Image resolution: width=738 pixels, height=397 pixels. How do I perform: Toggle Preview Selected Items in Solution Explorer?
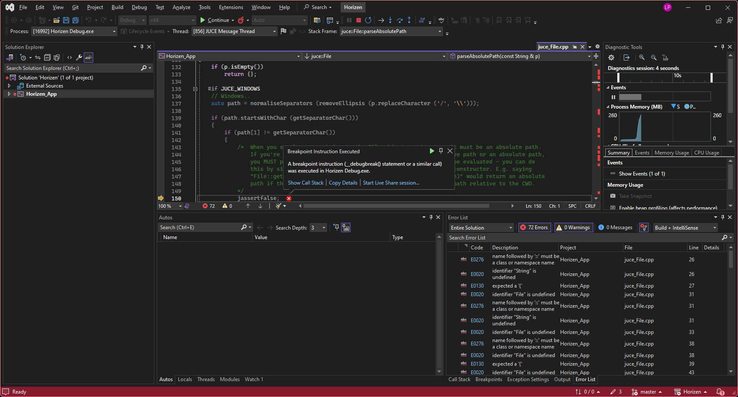(x=88, y=58)
